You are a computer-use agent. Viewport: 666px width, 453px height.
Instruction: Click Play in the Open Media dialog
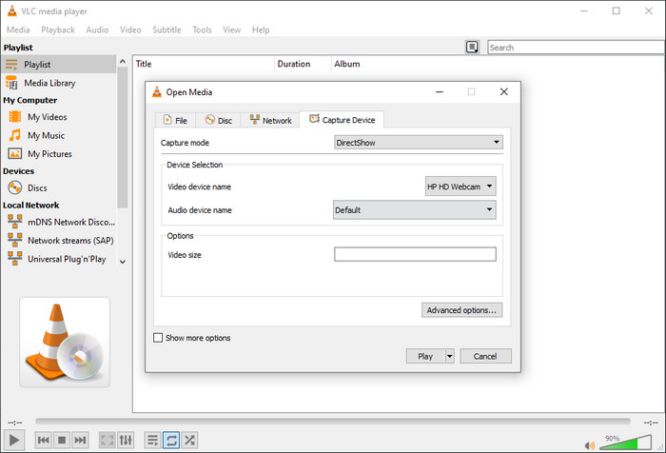[425, 356]
